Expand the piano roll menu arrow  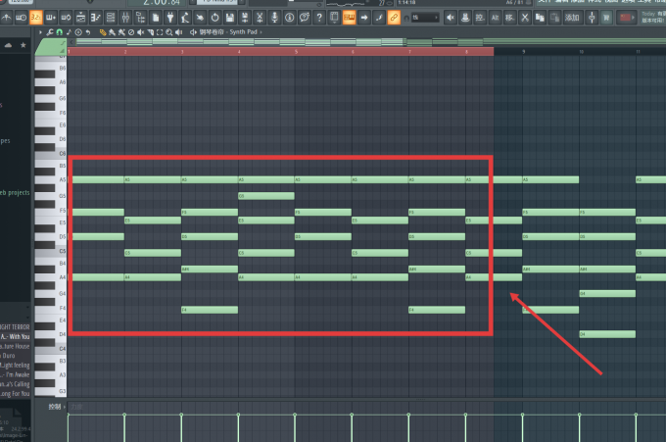(40, 32)
